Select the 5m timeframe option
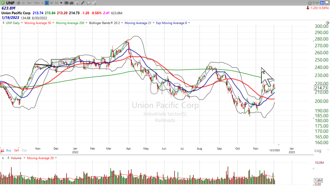 point(29,3)
